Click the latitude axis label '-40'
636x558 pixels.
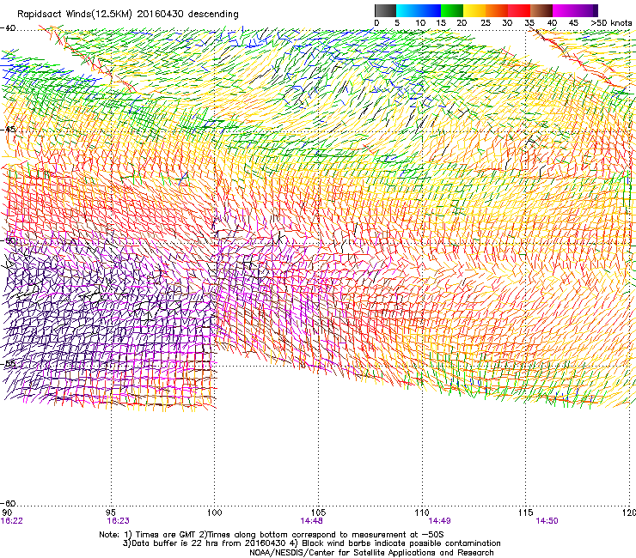(8, 28)
